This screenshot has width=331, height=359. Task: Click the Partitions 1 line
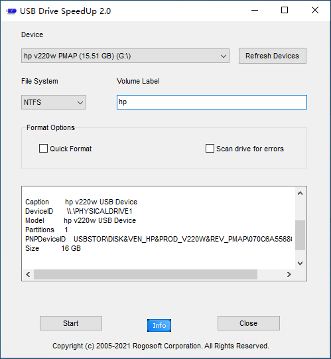pyautogui.click(x=46, y=230)
